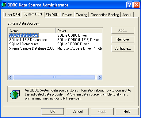Click the ODBC globe icon in title bar
141x118 pixels.
[x=4, y=5]
